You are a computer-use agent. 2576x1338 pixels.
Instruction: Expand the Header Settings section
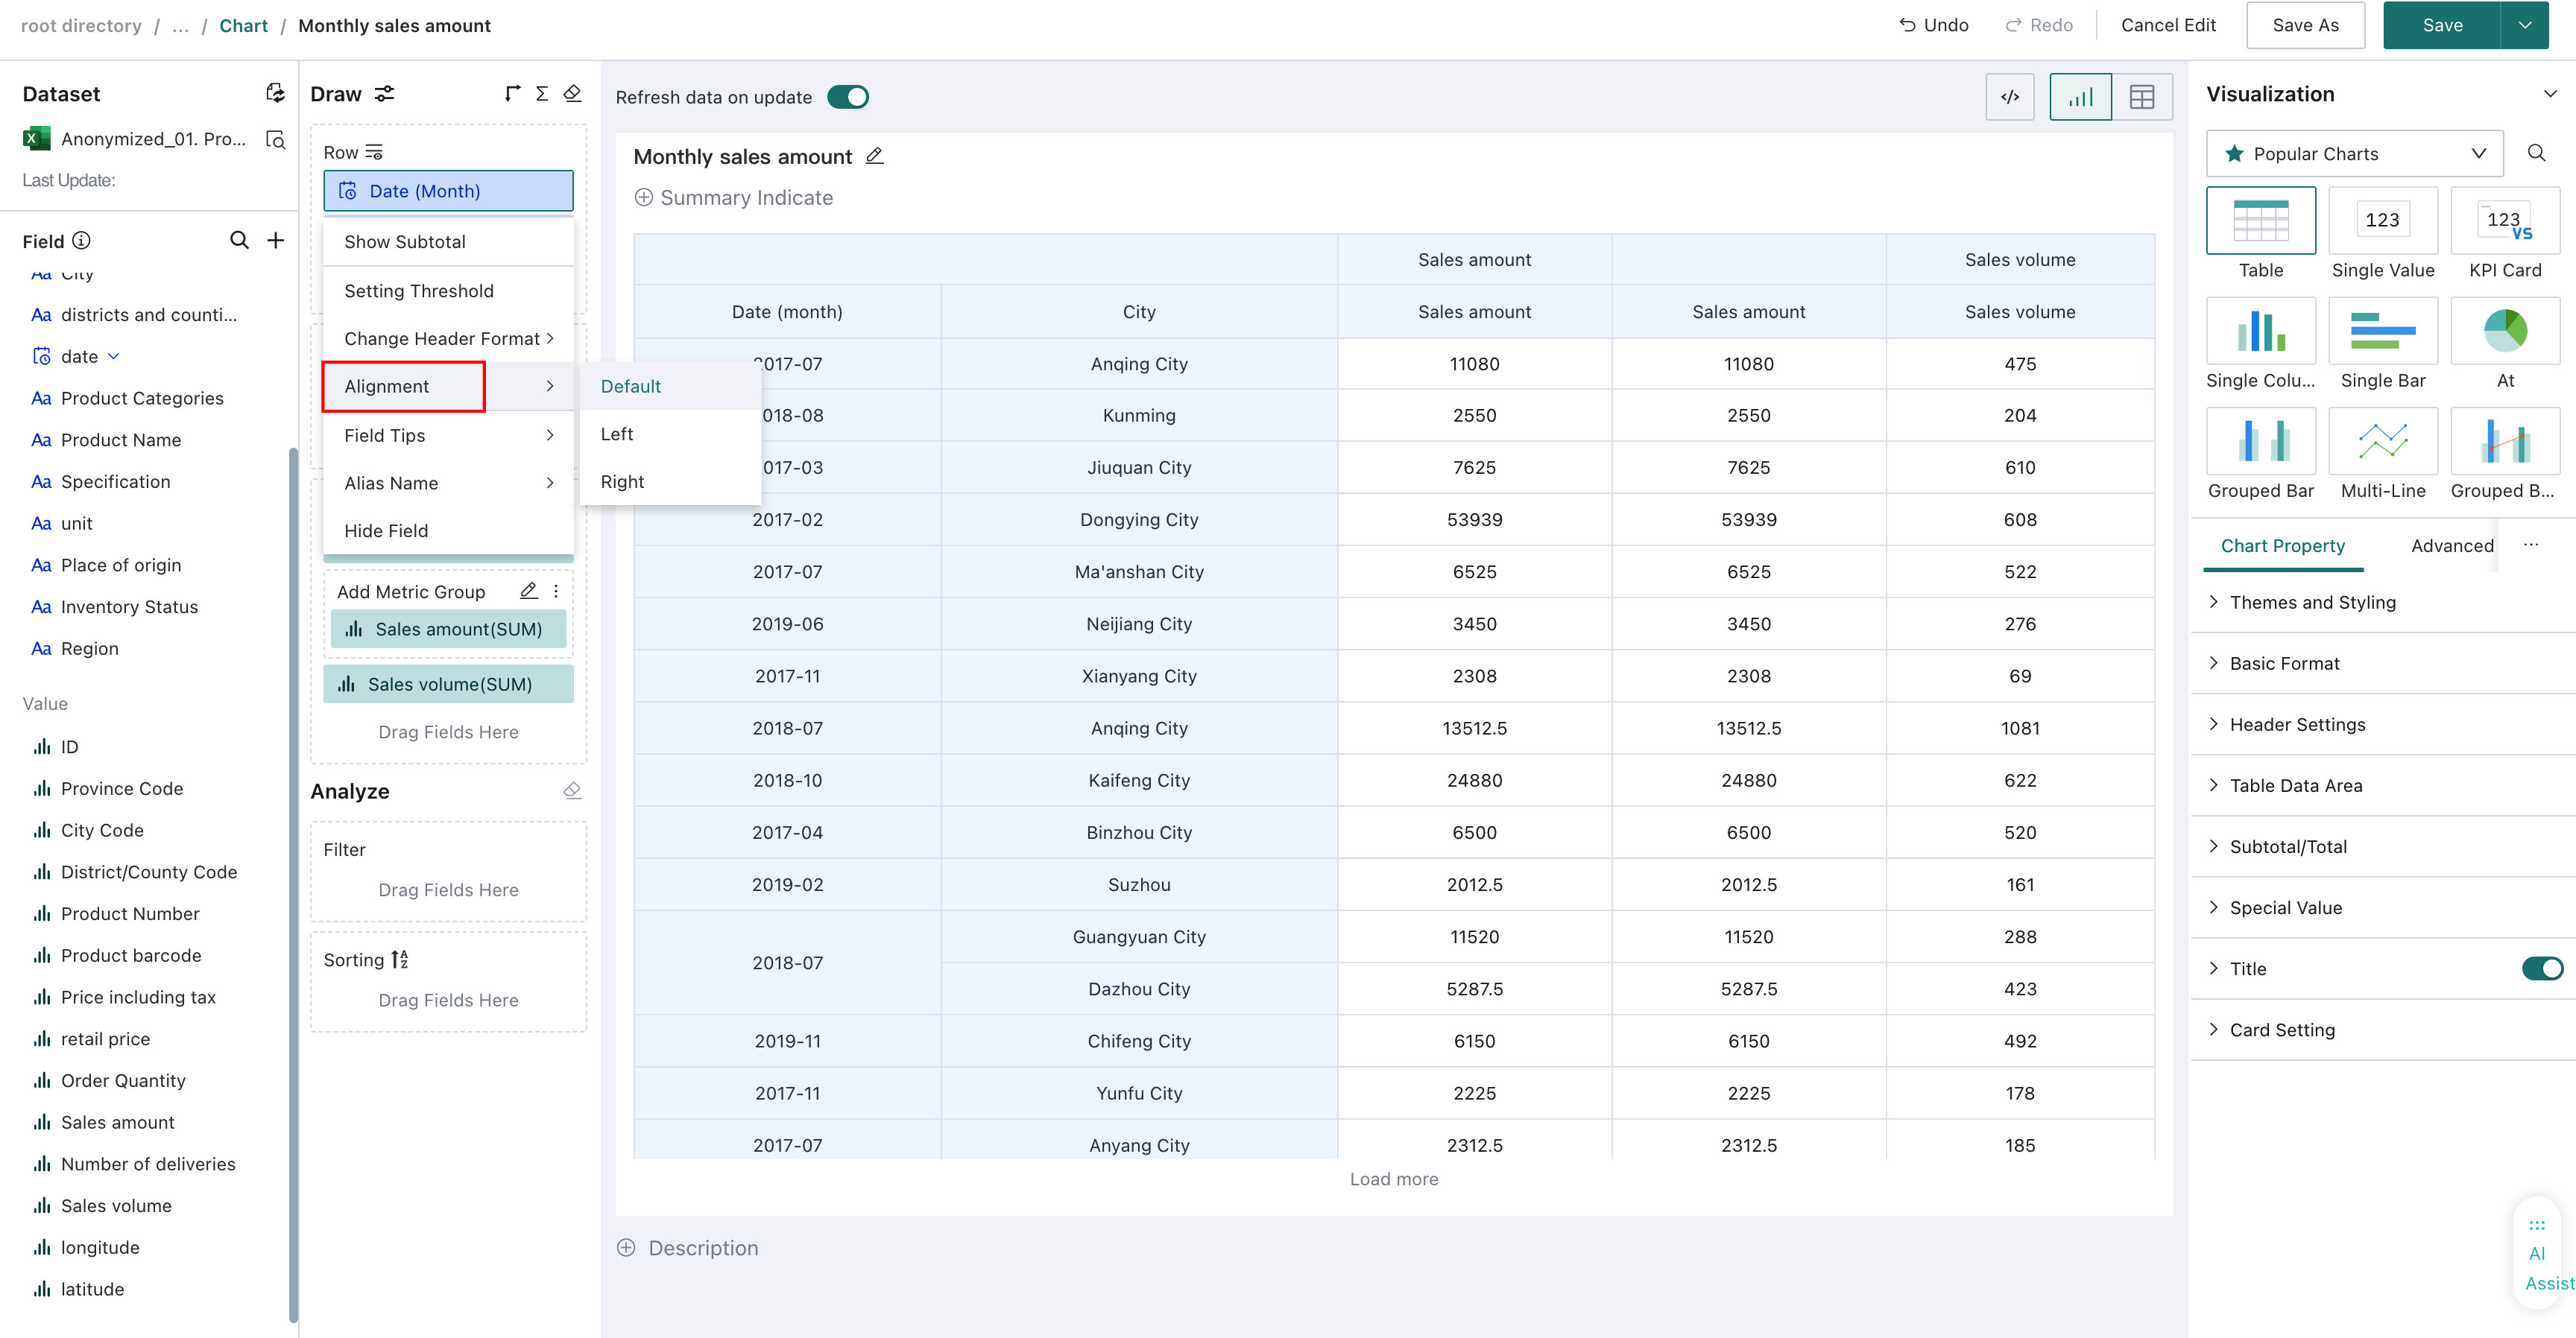coord(2297,723)
